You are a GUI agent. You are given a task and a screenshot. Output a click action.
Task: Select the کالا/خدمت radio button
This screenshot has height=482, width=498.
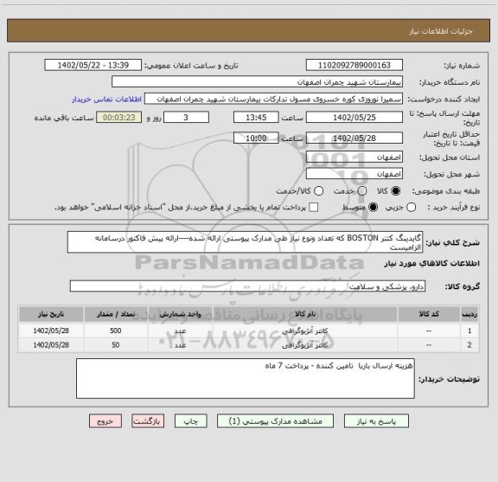(318, 191)
